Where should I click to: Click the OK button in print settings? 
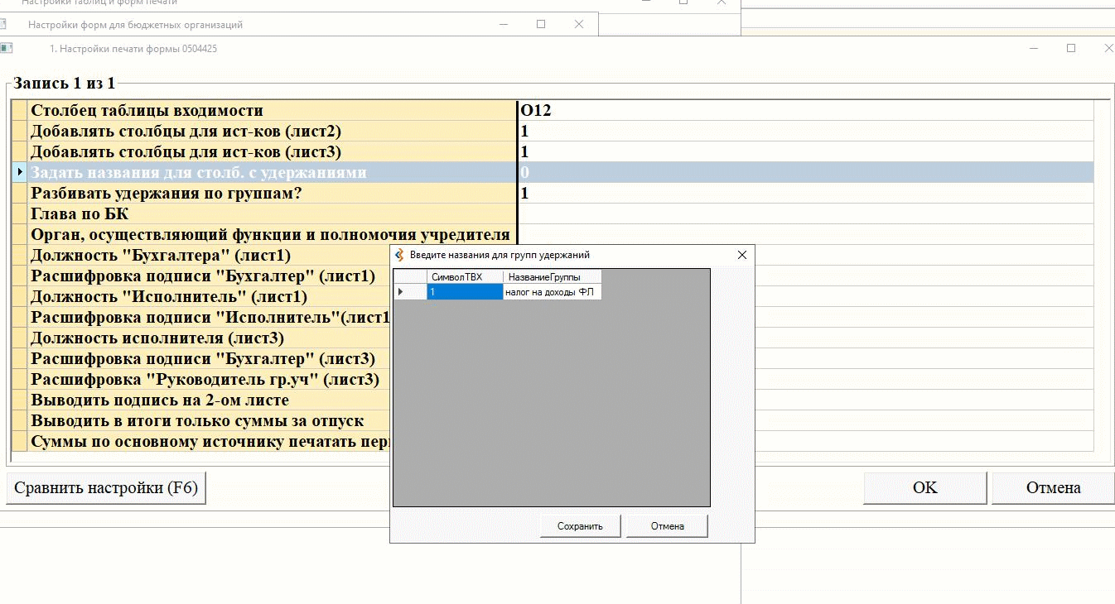point(925,488)
